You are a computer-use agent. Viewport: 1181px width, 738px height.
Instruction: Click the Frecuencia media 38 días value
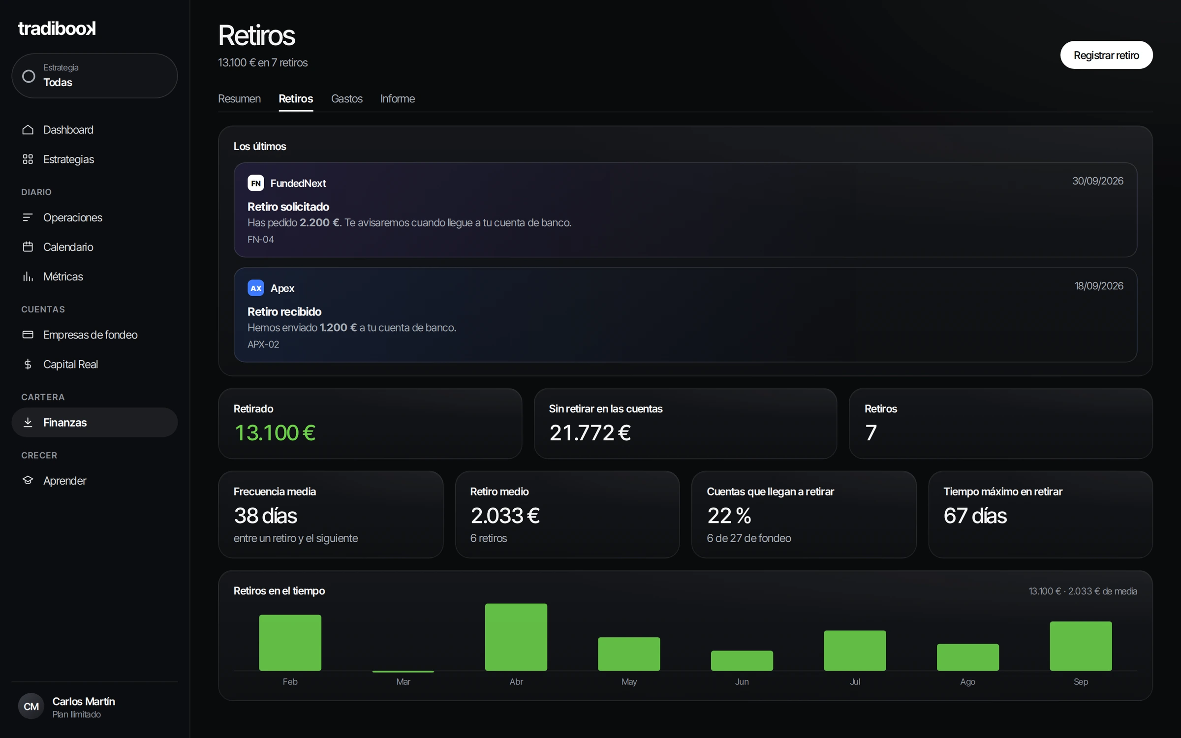tap(265, 516)
